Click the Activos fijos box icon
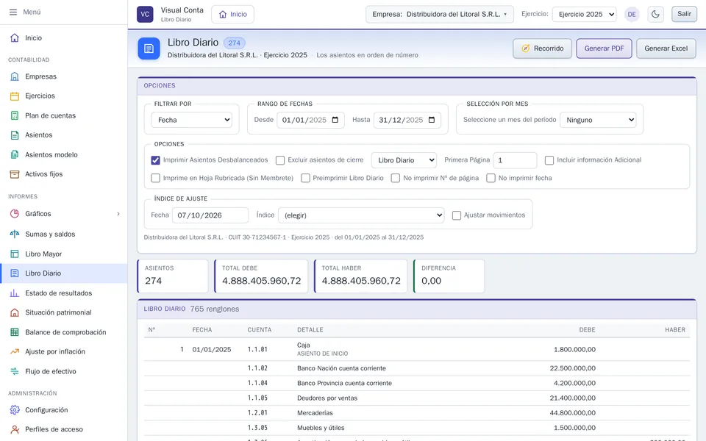This screenshot has width=706, height=441. (15, 174)
